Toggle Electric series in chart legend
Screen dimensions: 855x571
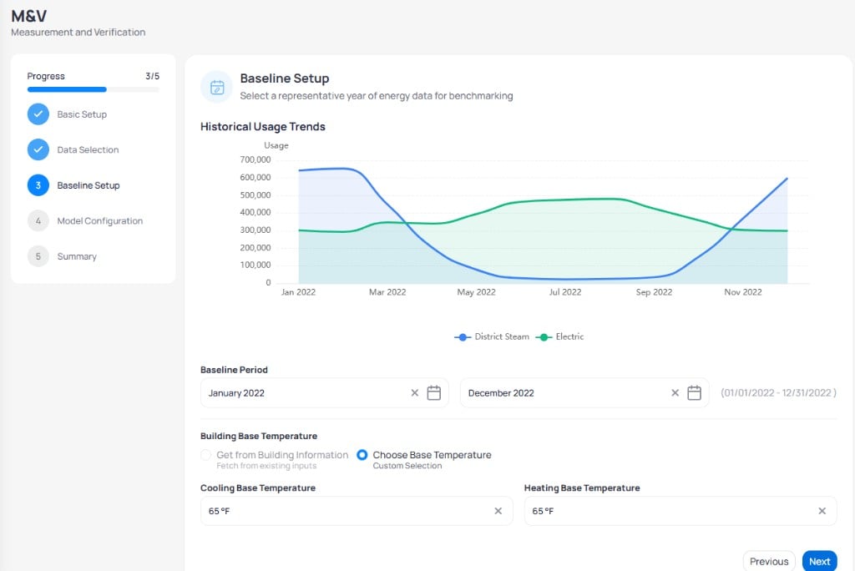(559, 337)
